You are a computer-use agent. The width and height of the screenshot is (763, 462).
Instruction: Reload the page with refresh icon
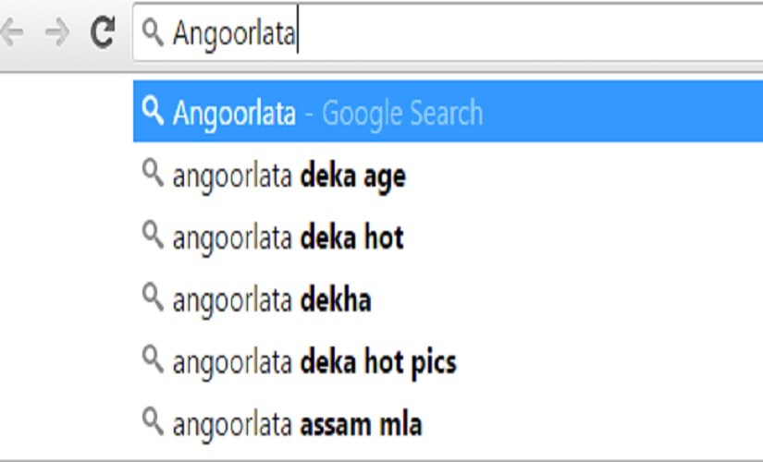(x=103, y=32)
